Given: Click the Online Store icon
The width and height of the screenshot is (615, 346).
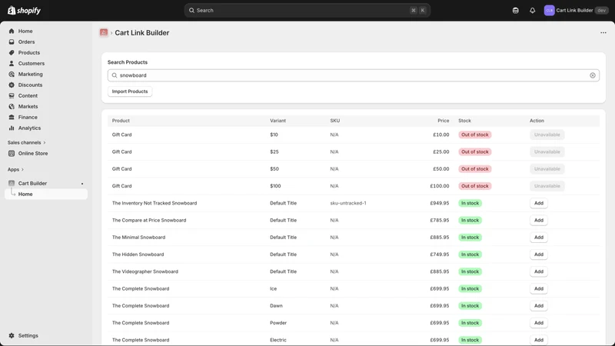Looking at the screenshot, I should [x=12, y=153].
